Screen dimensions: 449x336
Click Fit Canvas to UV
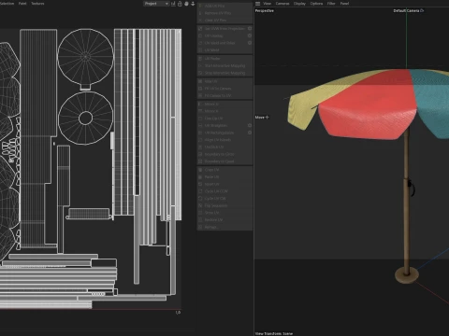[224, 95]
